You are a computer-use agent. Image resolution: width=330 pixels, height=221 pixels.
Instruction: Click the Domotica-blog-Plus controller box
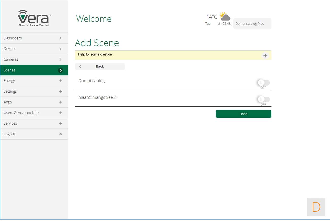click(x=252, y=24)
